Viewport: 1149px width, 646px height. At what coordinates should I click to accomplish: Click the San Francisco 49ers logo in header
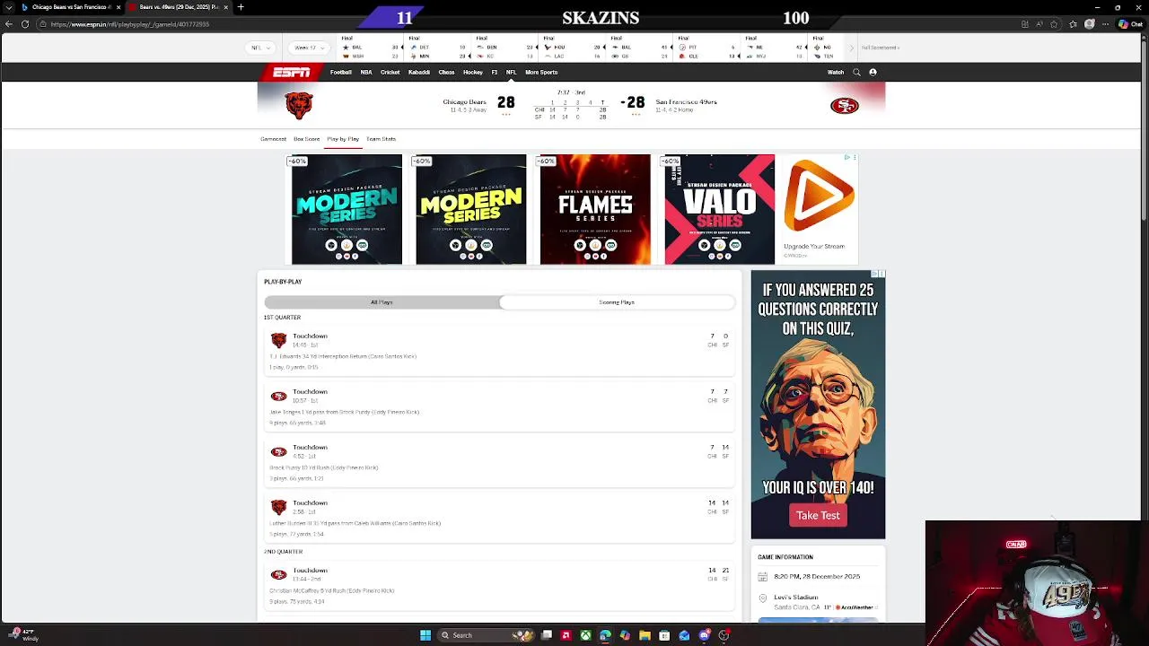844,106
